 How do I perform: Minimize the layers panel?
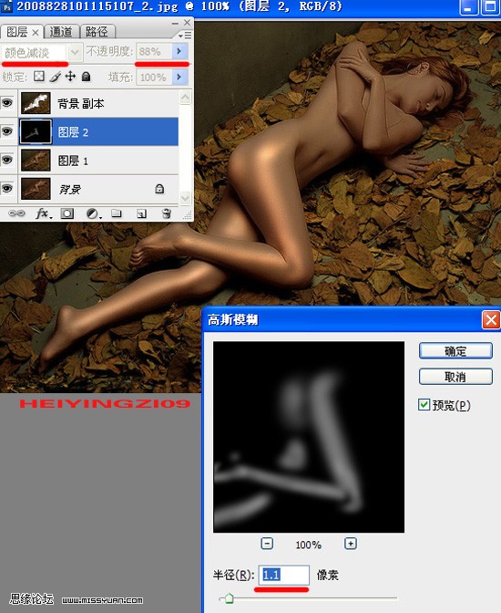click(175, 23)
